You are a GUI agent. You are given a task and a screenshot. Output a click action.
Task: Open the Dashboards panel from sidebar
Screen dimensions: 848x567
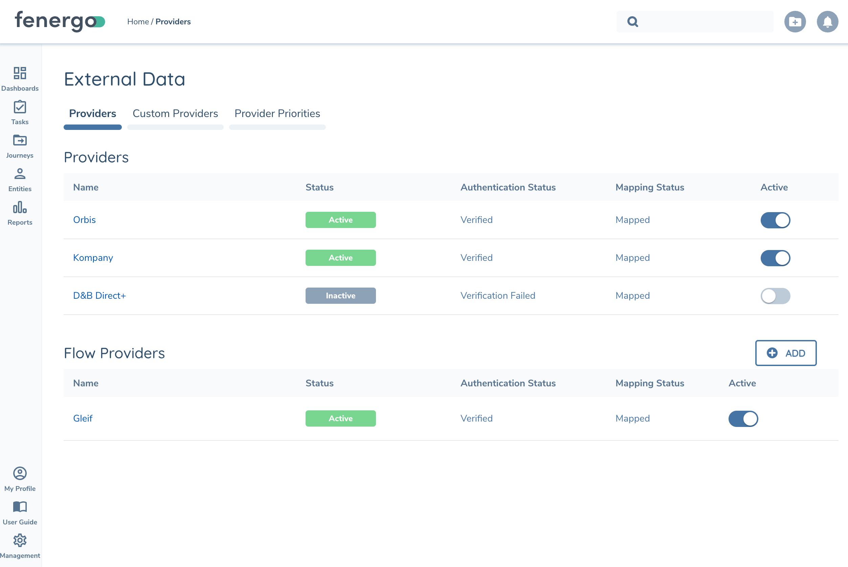(20, 77)
